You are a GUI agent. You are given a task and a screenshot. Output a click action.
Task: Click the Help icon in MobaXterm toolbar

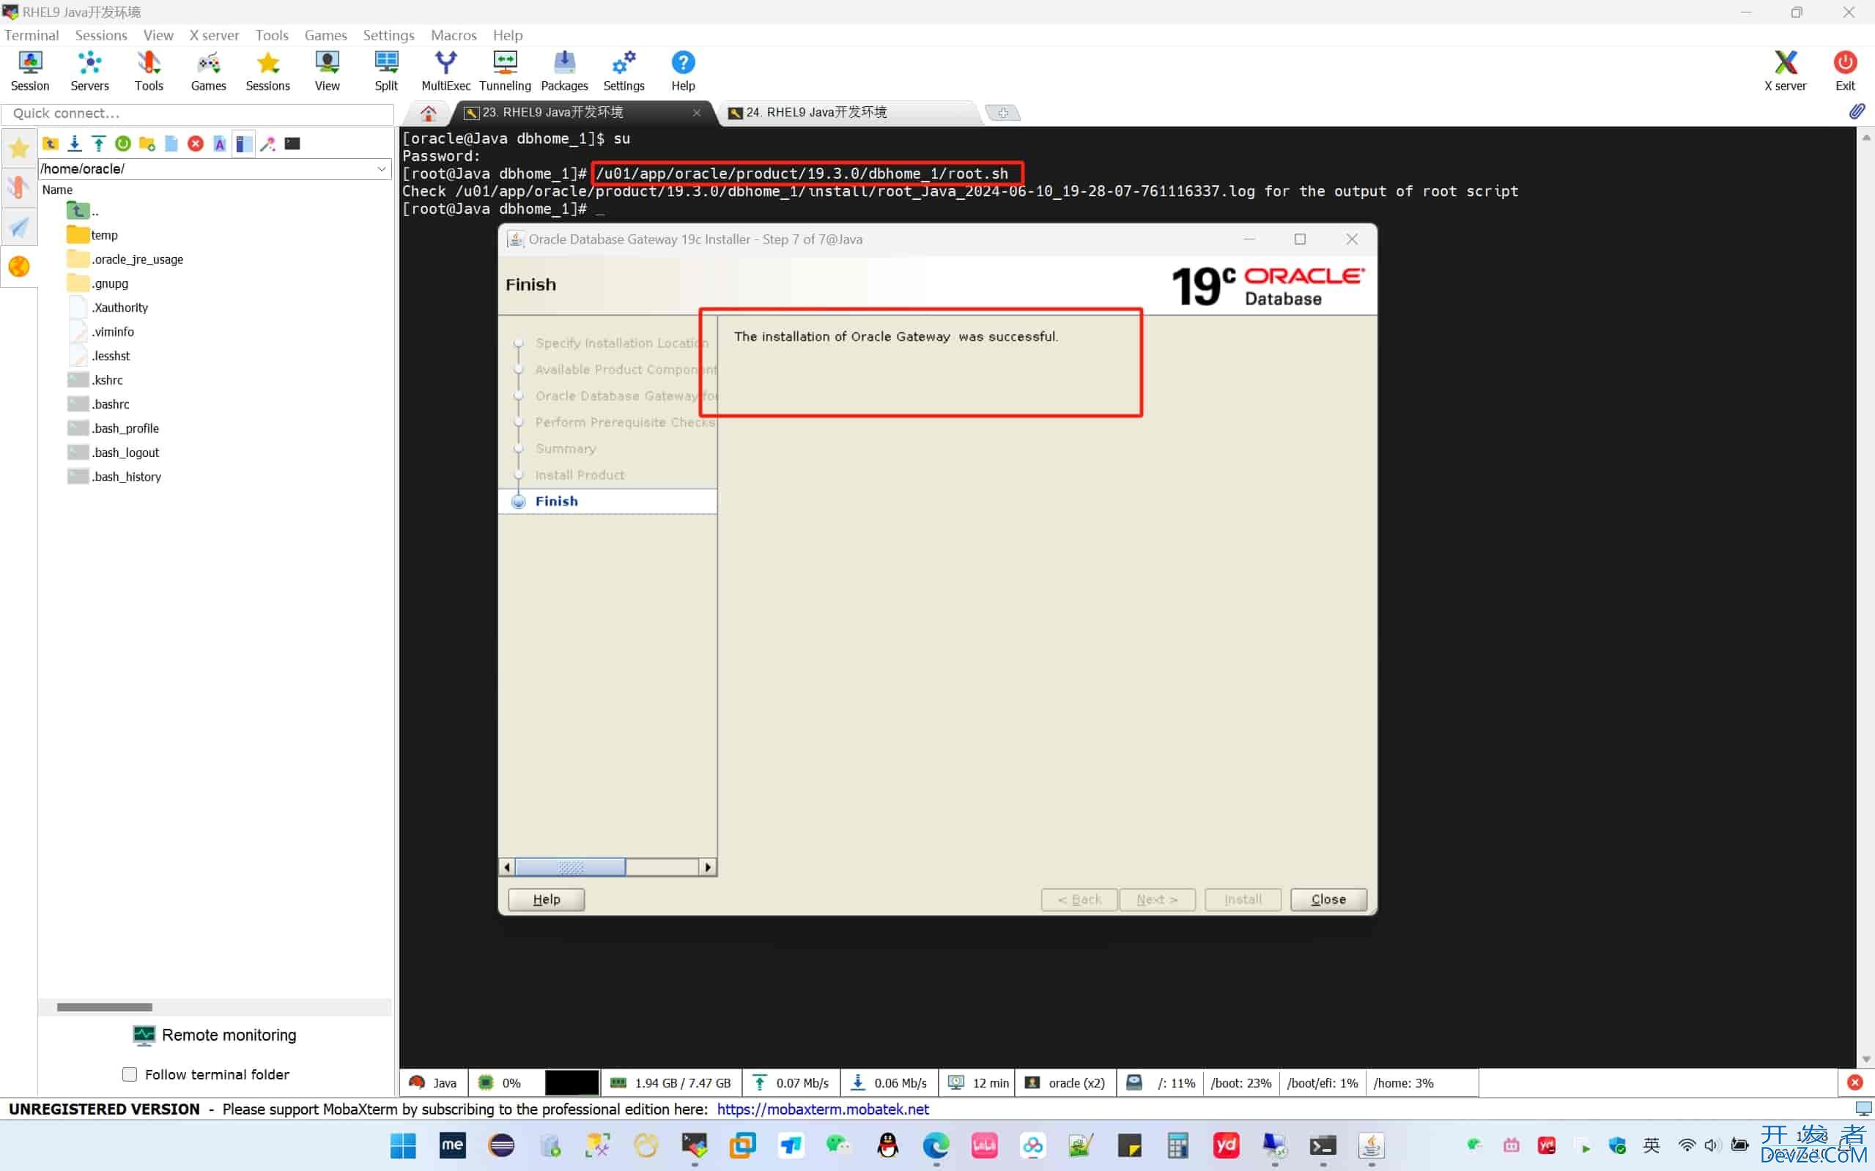point(683,70)
